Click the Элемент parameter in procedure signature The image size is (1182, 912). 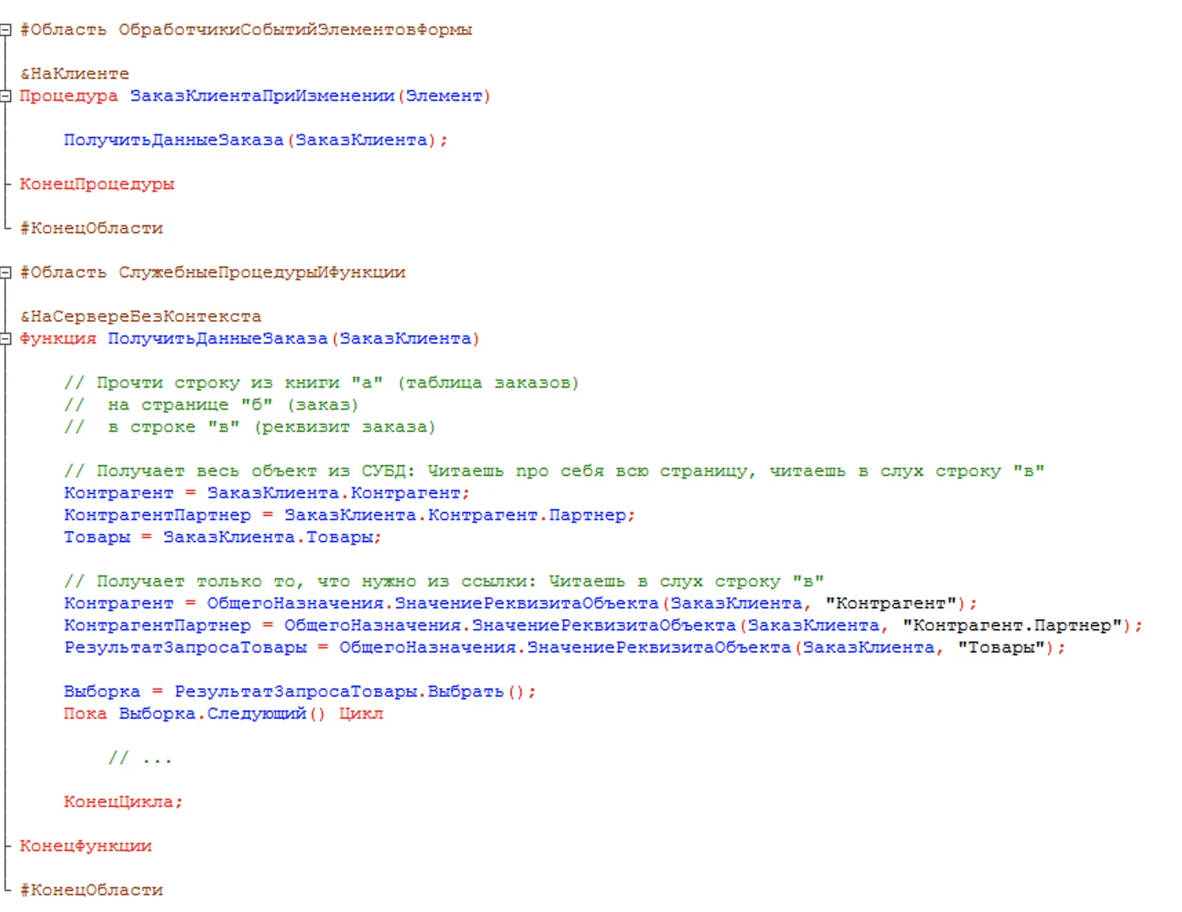[x=443, y=96]
